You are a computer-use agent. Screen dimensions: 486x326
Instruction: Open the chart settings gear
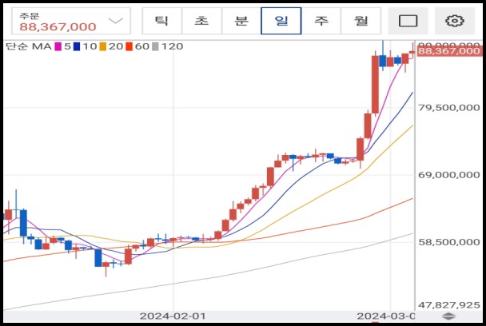pyautogui.click(x=454, y=21)
